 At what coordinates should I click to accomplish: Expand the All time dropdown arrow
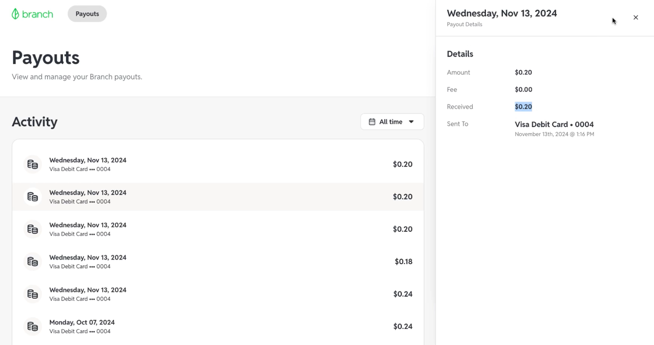coord(411,122)
